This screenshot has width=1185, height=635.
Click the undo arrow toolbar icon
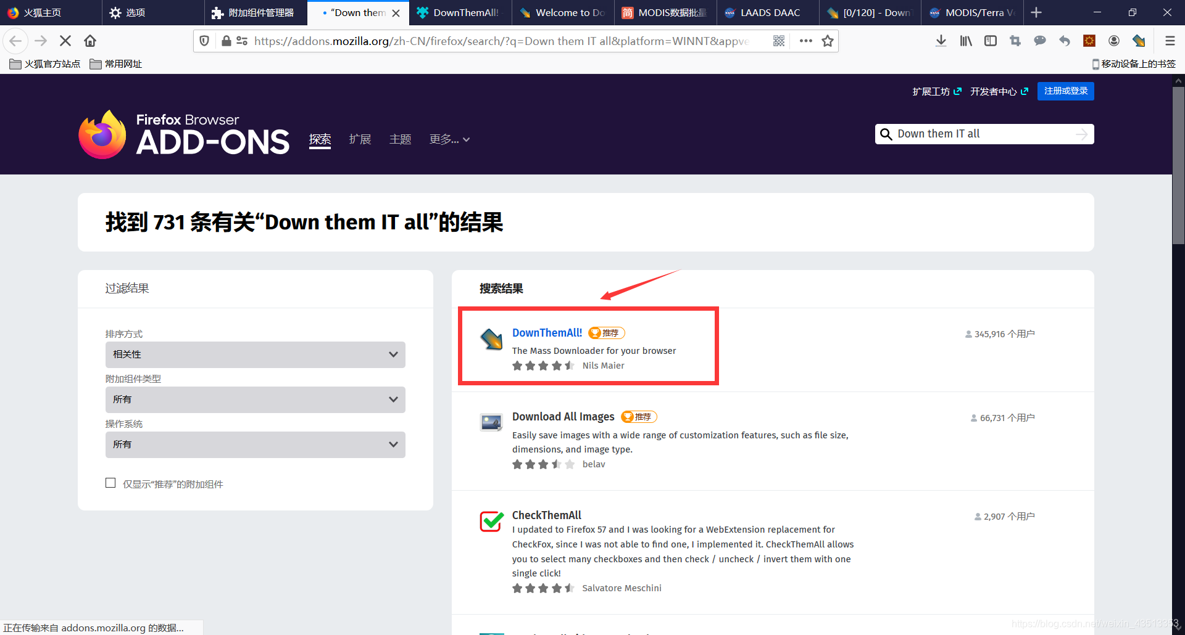tap(1065, 41)
